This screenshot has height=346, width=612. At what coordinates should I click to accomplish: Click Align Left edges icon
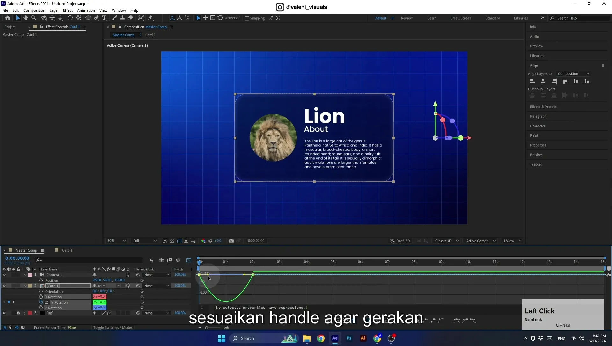(x=532, y=81)
